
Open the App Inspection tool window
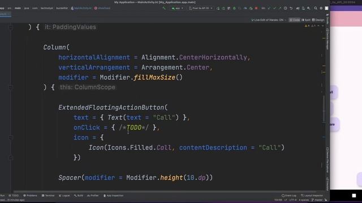pyautogui.click(x=113, y=196)
